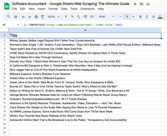Open the Format menu
This screenshot has width=167, height=136.
(x=53, y=9)
